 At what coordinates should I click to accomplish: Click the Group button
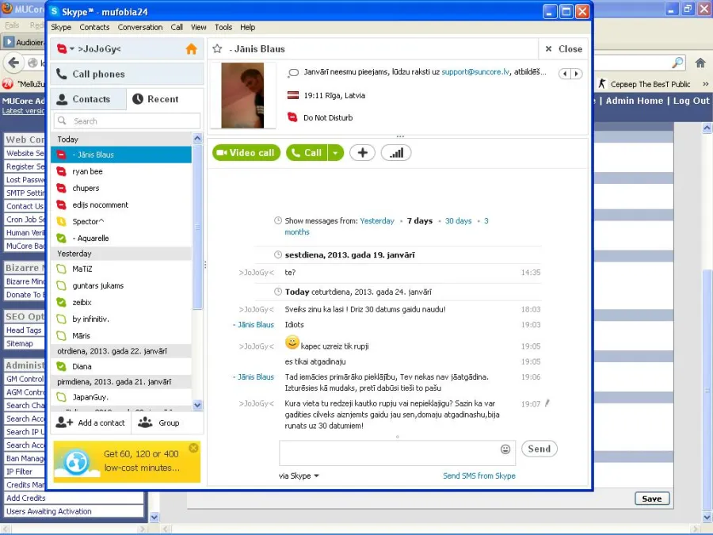tap(158, 422)
